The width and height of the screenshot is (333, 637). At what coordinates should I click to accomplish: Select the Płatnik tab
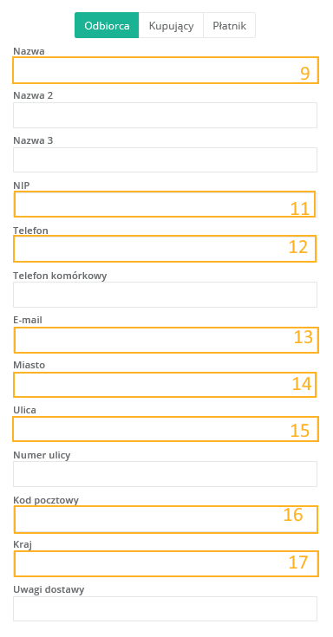coord(229,25)
